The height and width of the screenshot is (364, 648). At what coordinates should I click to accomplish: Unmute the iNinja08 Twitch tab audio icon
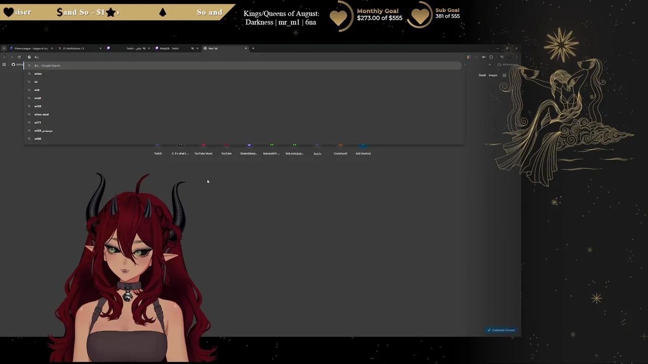coord(192,49)
